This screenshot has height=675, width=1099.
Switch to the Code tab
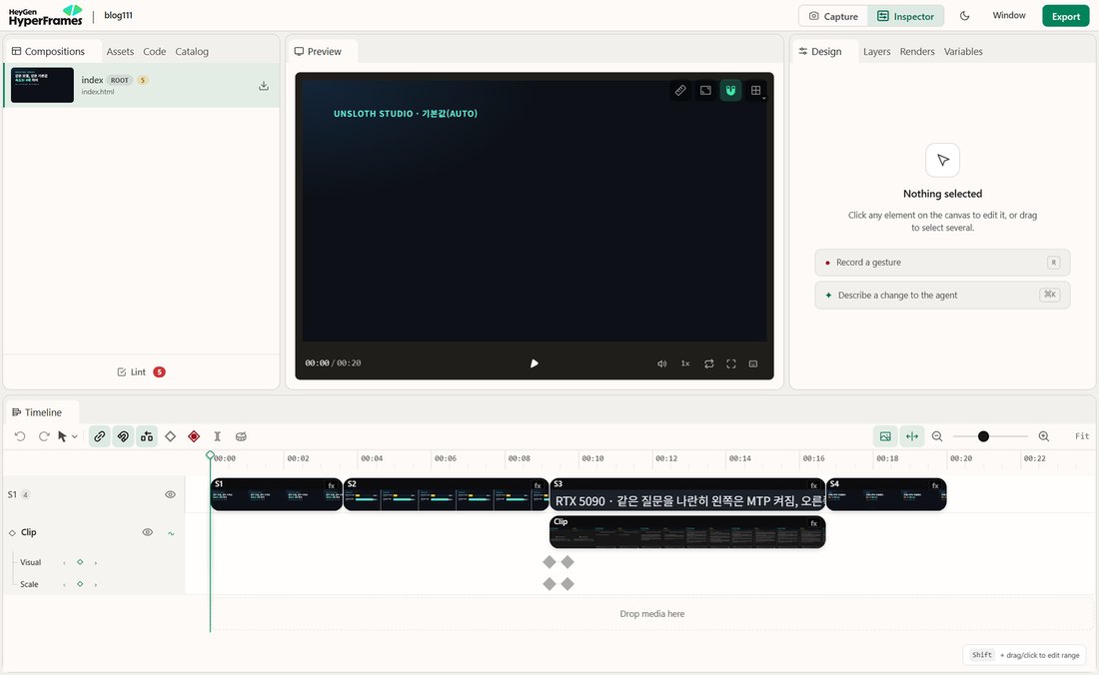(154, 51)
